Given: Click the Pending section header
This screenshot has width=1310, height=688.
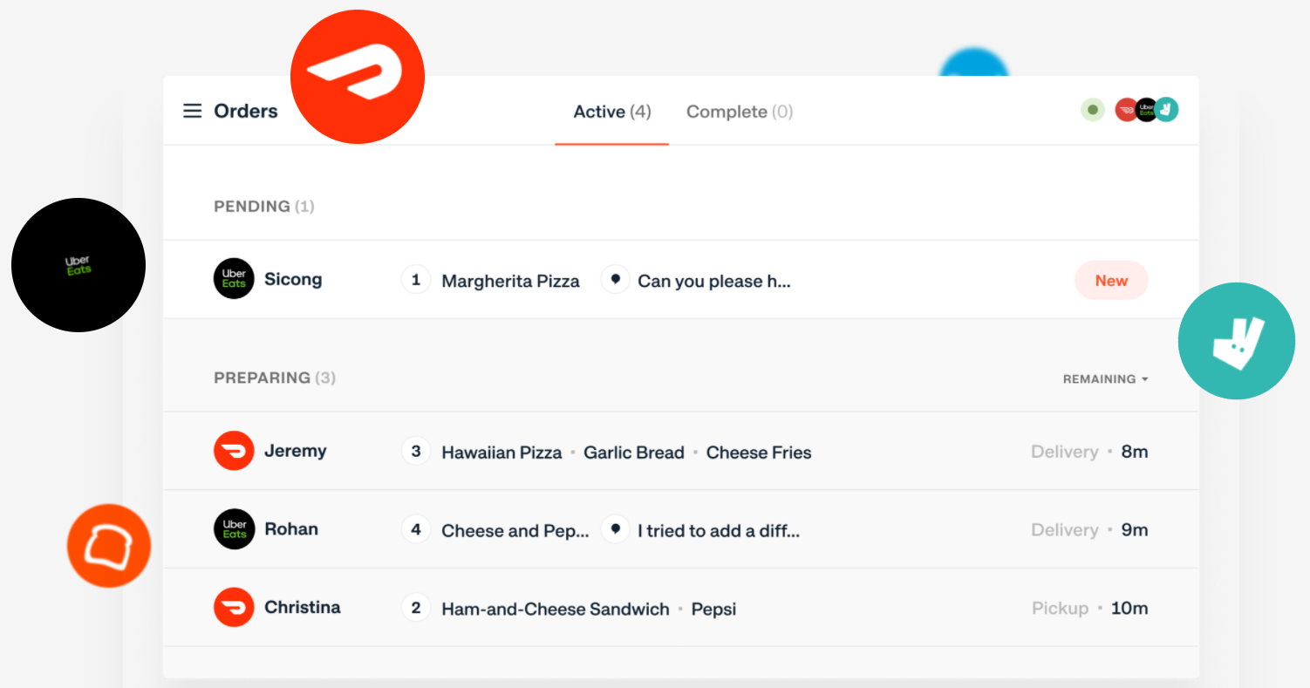Looking at the screenshot, I should click(263, 207).
